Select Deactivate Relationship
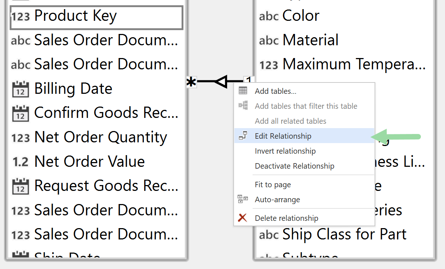 click(294, 166)
